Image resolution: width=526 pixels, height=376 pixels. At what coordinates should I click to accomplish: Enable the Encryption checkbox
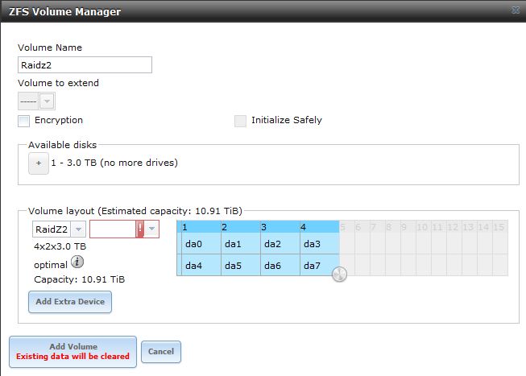tap(24, 121)
